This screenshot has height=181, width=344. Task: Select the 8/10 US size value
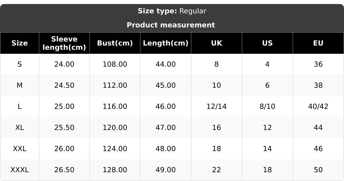point(267,107)
